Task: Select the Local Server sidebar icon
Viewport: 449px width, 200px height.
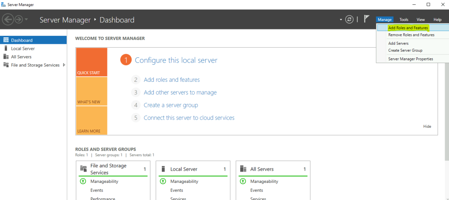Action: click(x=6, y=48)
